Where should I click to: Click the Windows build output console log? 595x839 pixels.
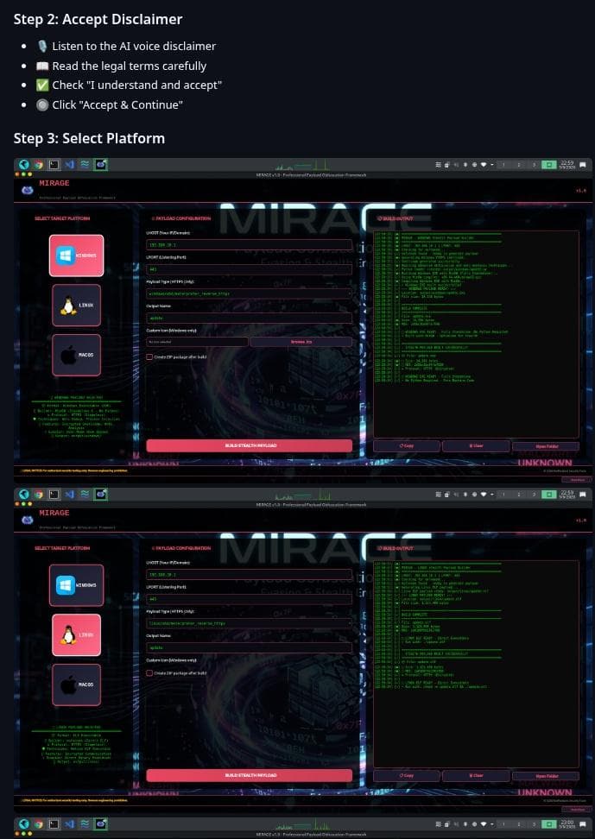[476, 334]
